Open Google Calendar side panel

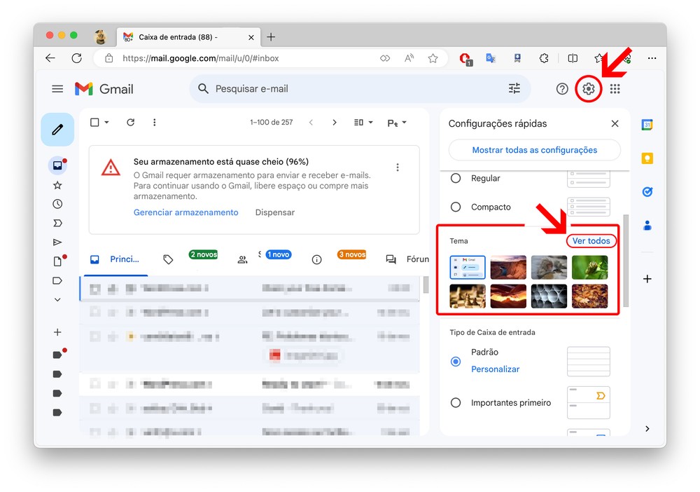point(647,125)
